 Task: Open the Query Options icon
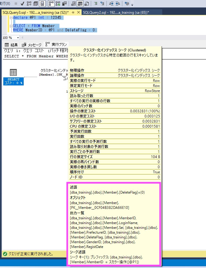36,3
